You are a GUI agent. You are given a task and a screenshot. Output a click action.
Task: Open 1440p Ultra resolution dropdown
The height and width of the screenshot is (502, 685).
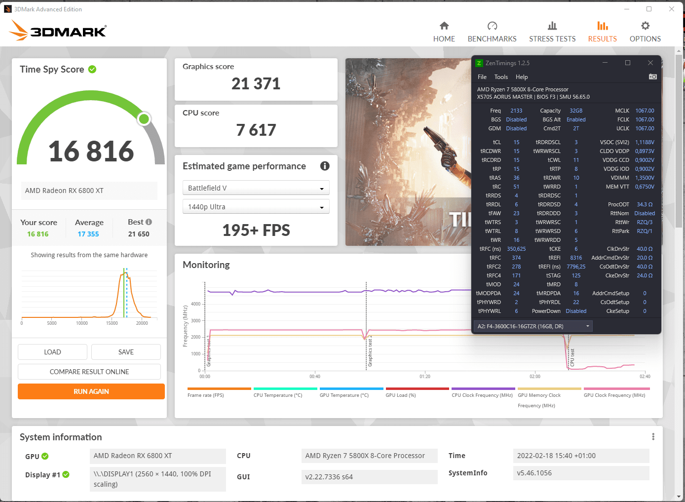[x=256, y=207]
